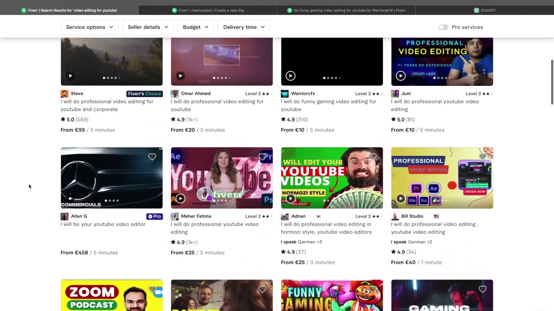Click the From €99 price text
Screen dimensions: 554x311
(x=73, y=130)
